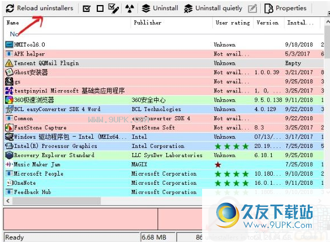The image size is (330, 242).
Task: Select the Recovery Explorer Standard entry
Action: [164, 155]
